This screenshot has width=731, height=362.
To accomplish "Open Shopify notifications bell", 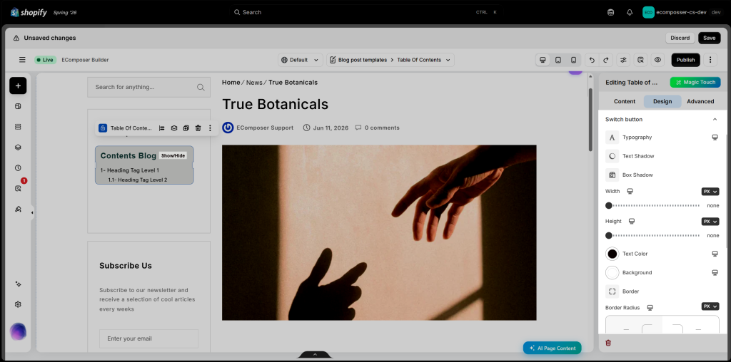I will [x=630, y=13].
